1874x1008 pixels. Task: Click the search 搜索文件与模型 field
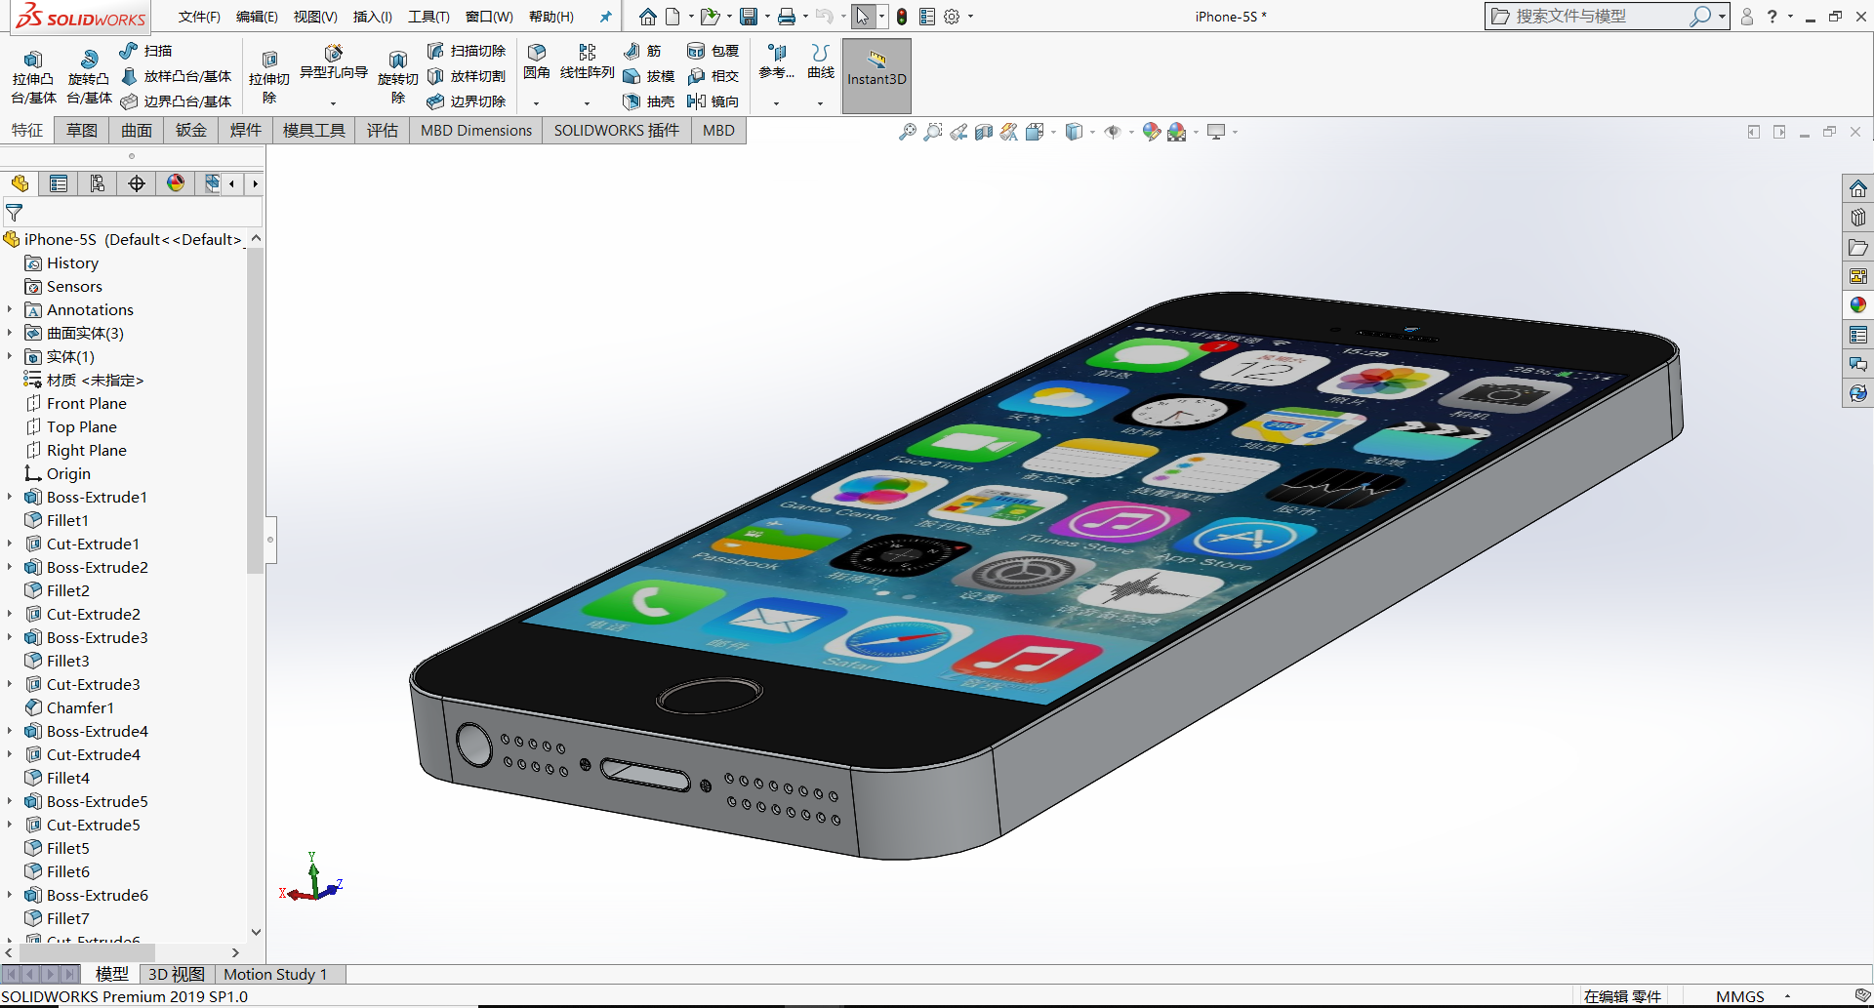point(1601,17)
